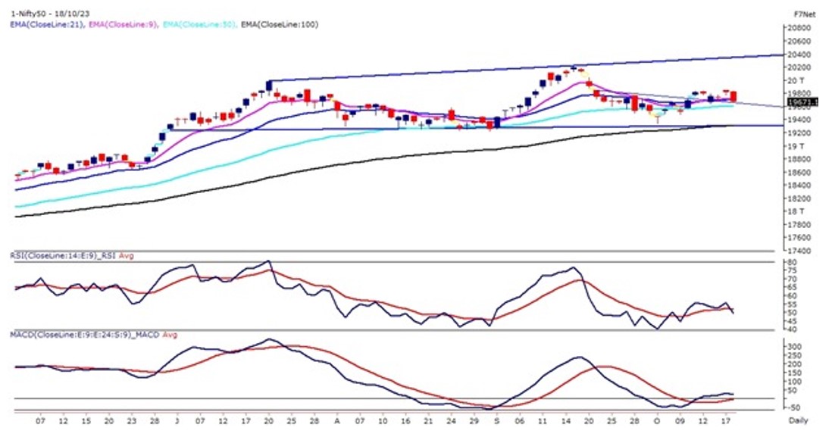Click the 150 value on MACD scale
The image size is (832, 440).
(796, 373)
